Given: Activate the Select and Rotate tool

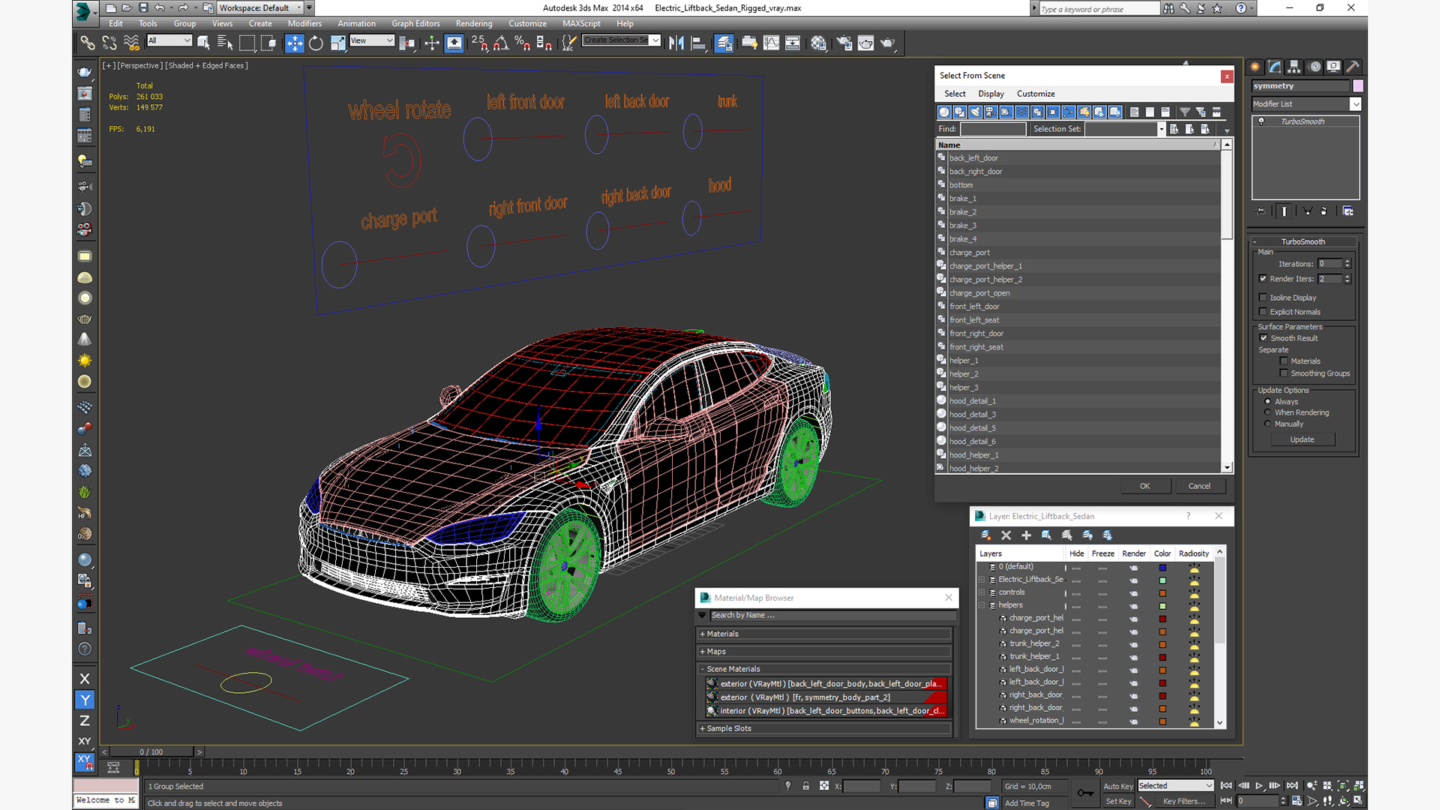Looking at the screenshot, I should pos(316,43).
